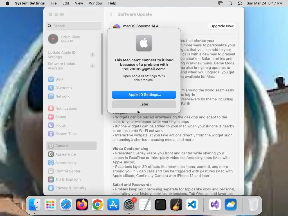The image size is (288, 216).
Task: Click the Apple ID Settings… button
Action: [x=144, y=95]
